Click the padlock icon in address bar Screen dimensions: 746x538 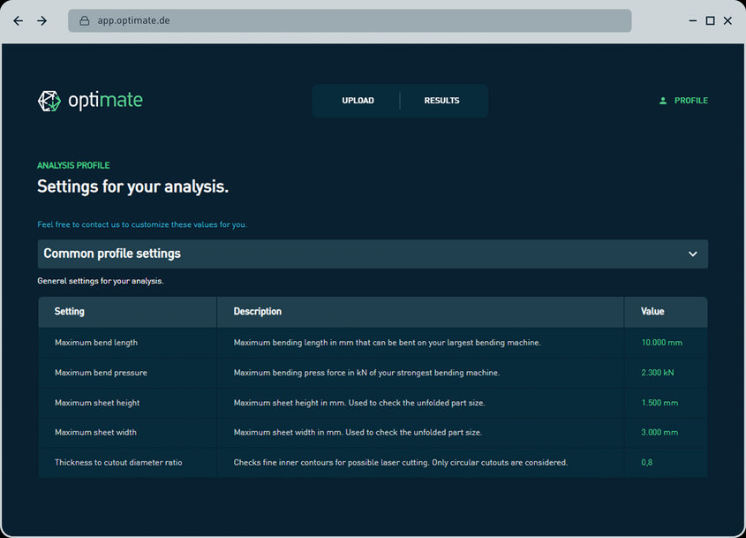84,21
